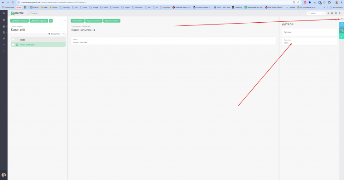Click the green record icon beside Наша компанія
Screen dimensions: 344x180
(x=17, y=45)
